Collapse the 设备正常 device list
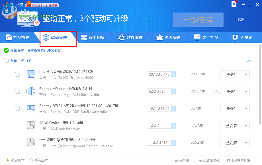The height and width of the screenshot is (165, 262). [249, 61]
